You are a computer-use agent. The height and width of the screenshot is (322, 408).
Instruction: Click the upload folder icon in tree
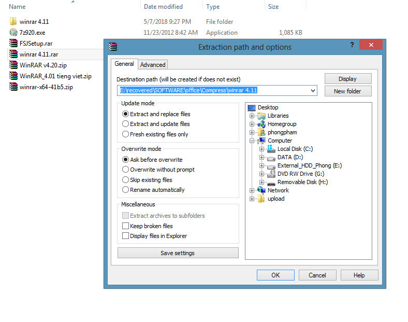(x=261, y=199)
